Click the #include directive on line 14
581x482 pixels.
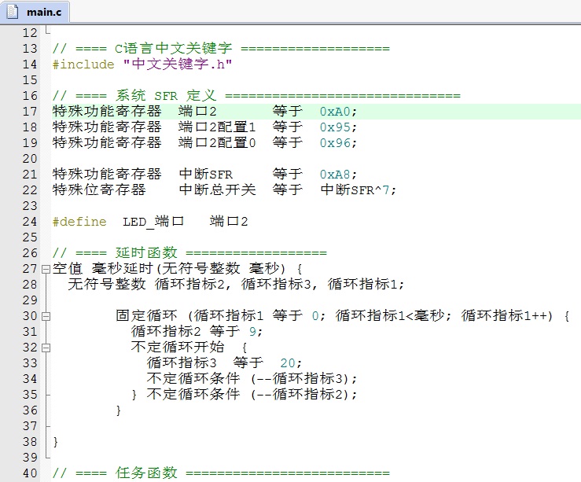83,64
